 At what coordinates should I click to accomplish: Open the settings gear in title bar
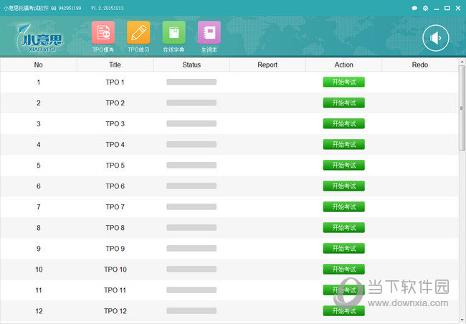[426, 9]
